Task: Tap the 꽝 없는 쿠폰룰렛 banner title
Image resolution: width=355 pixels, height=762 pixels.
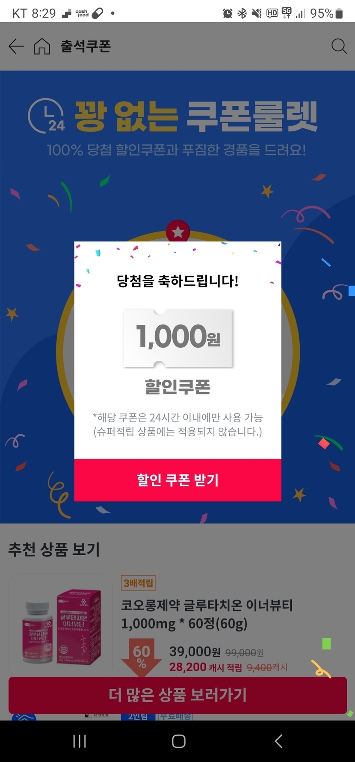Action: tap(196, 116)
